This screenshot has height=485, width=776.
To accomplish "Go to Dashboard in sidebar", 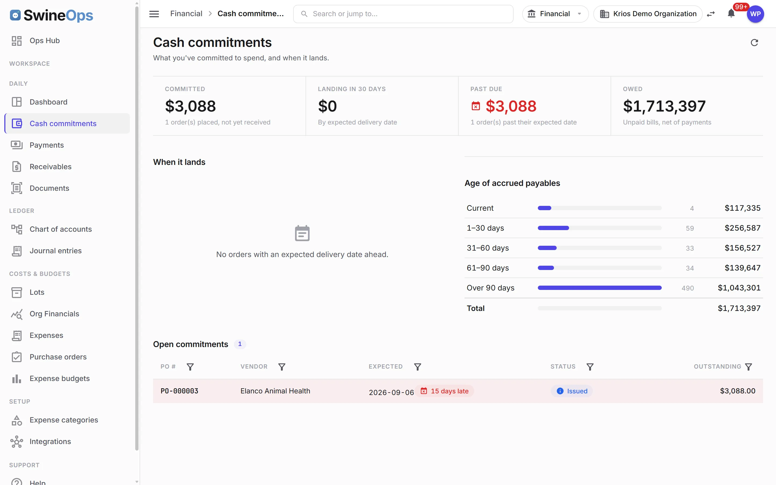I will [x=67, y=102].
